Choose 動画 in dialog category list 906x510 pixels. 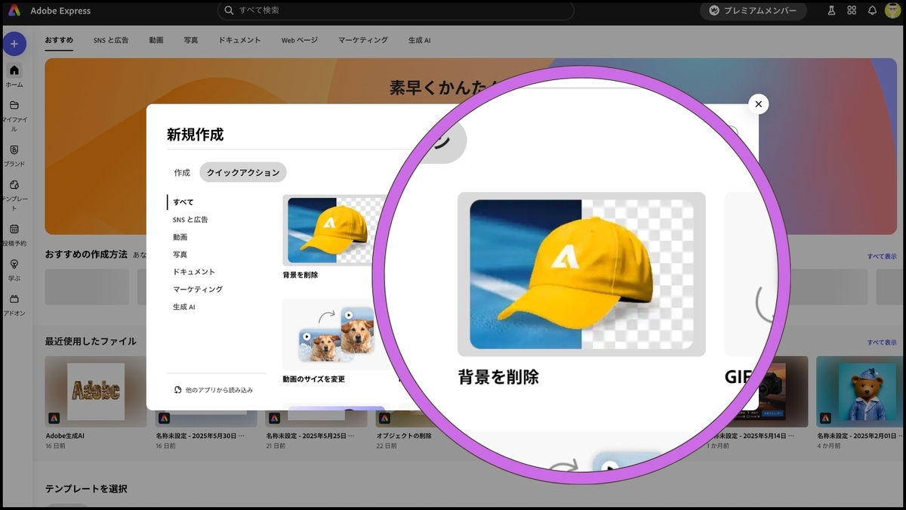coord(180,236)
